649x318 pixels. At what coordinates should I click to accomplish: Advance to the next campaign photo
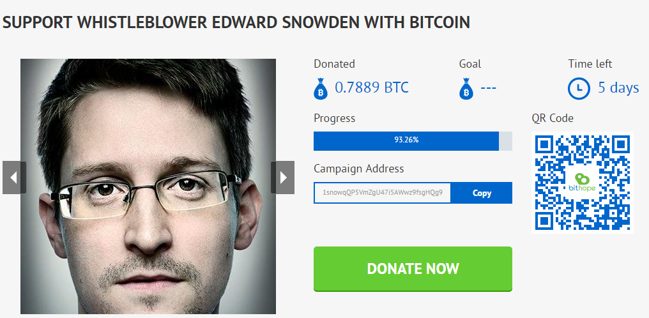(x=283, y=178)
